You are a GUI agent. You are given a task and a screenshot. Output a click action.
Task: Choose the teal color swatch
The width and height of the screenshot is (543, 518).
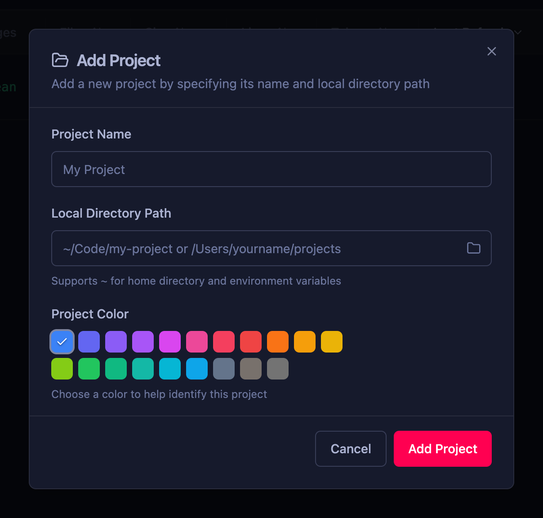pos(143,368)
